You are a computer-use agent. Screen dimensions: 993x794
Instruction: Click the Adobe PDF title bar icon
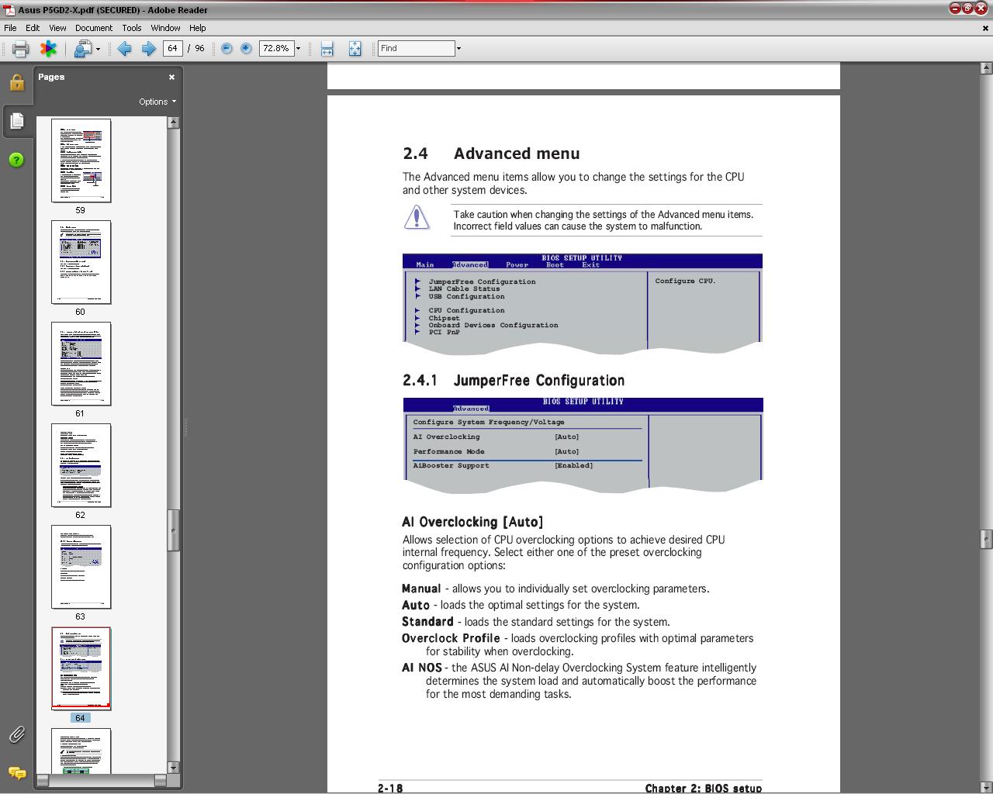click(8, 9)
